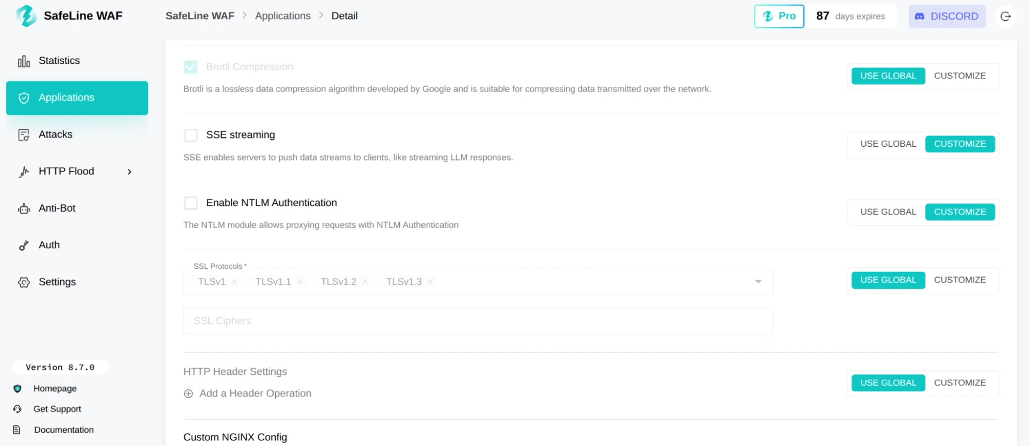Image resolution: width=1030 pixels, height=446 pixels.
Task: Click the Detail breadcrumb text
Action: point(345,16)
